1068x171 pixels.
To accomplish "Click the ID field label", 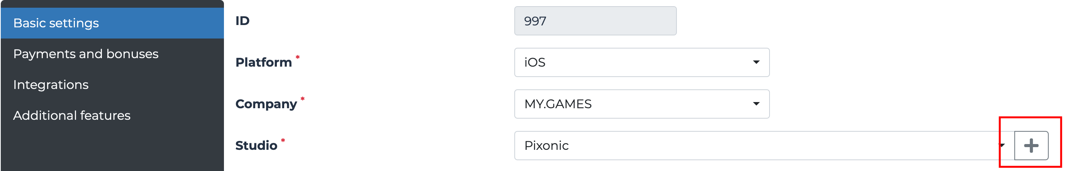I will point(242,21).
